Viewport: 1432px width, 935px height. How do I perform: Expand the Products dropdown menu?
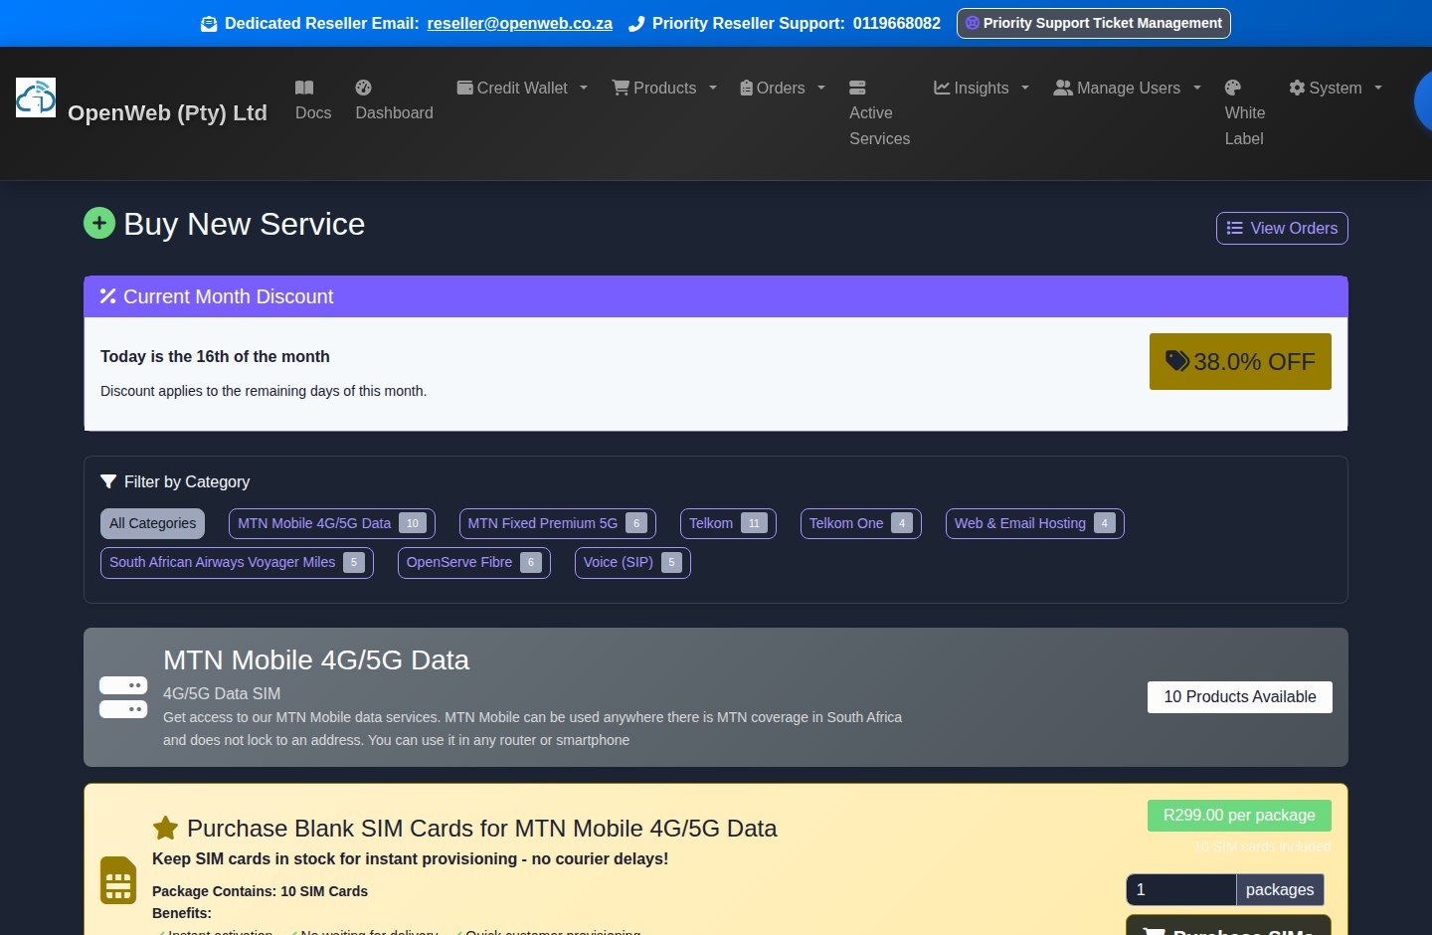(x=664, y=88)
